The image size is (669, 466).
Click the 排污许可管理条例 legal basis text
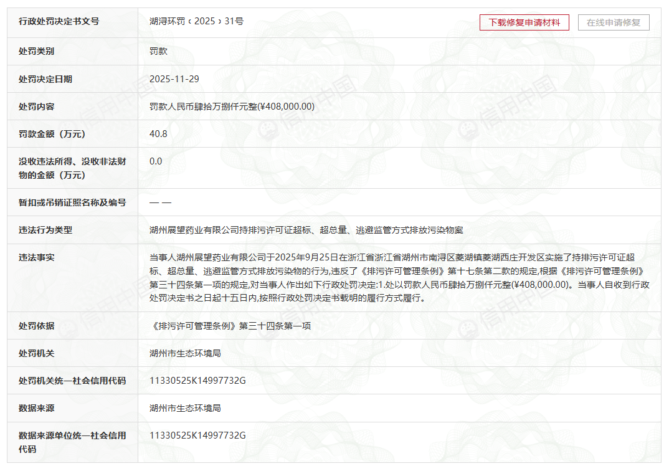tap(212, 324)
